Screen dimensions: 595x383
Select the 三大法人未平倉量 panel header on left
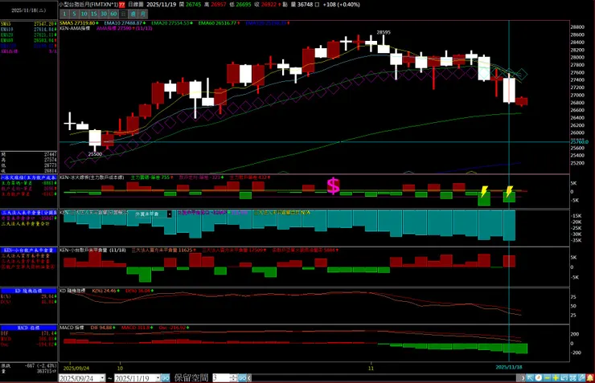coord(29,213)
